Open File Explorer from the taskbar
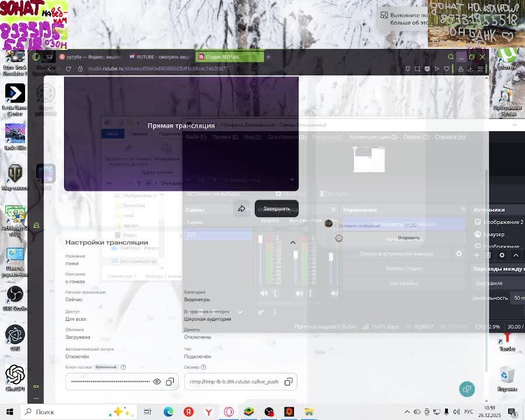This screenshot has width=525, height=420. pyautogui.click(x=309, y=412)
